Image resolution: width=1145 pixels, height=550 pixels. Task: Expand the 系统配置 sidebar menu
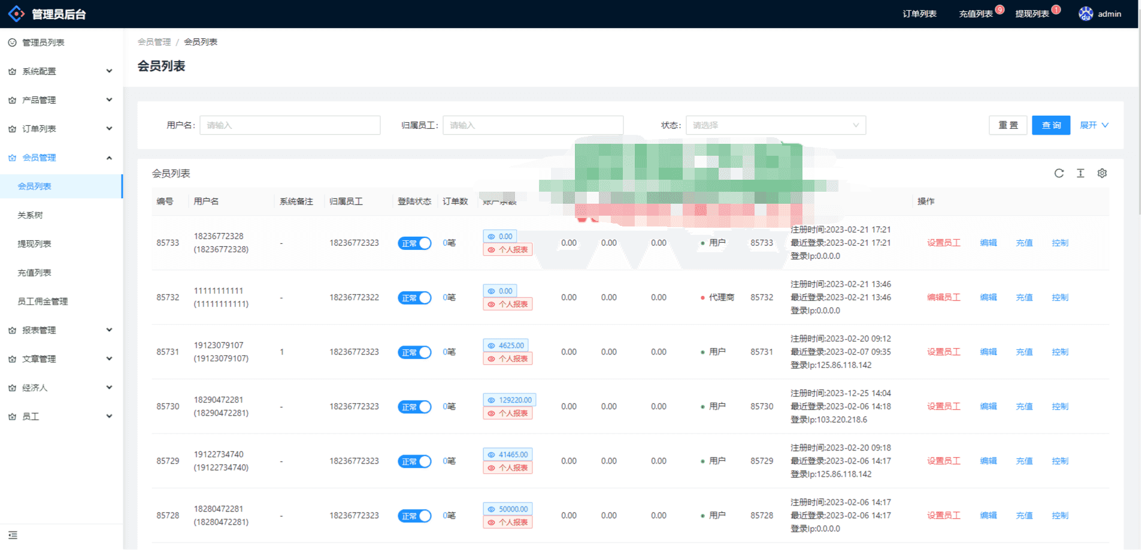[x=61, y=71]
